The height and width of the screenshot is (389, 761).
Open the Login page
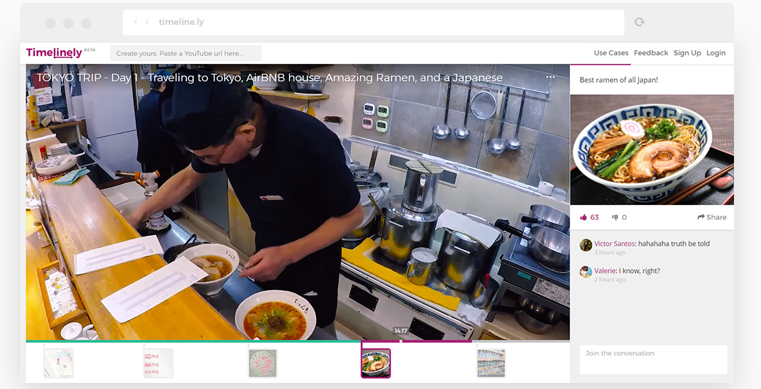coord(716,53)
